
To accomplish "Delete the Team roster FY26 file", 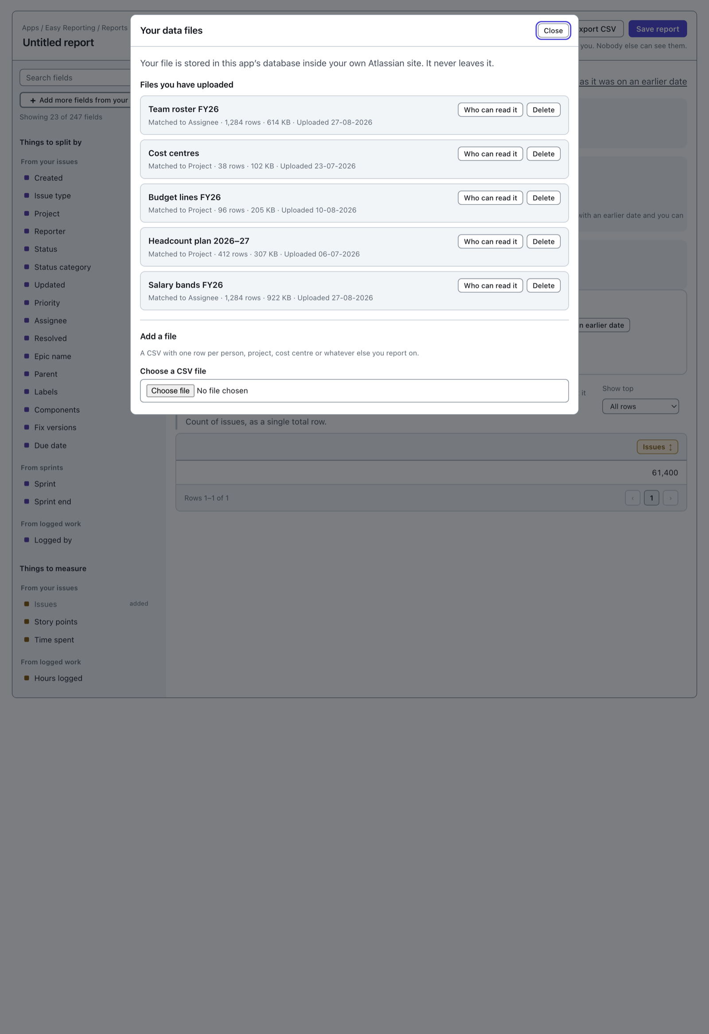I will click(x=543, y=110).
